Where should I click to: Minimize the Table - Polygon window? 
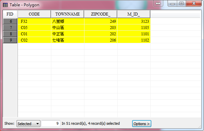click(x=173, y=4)
